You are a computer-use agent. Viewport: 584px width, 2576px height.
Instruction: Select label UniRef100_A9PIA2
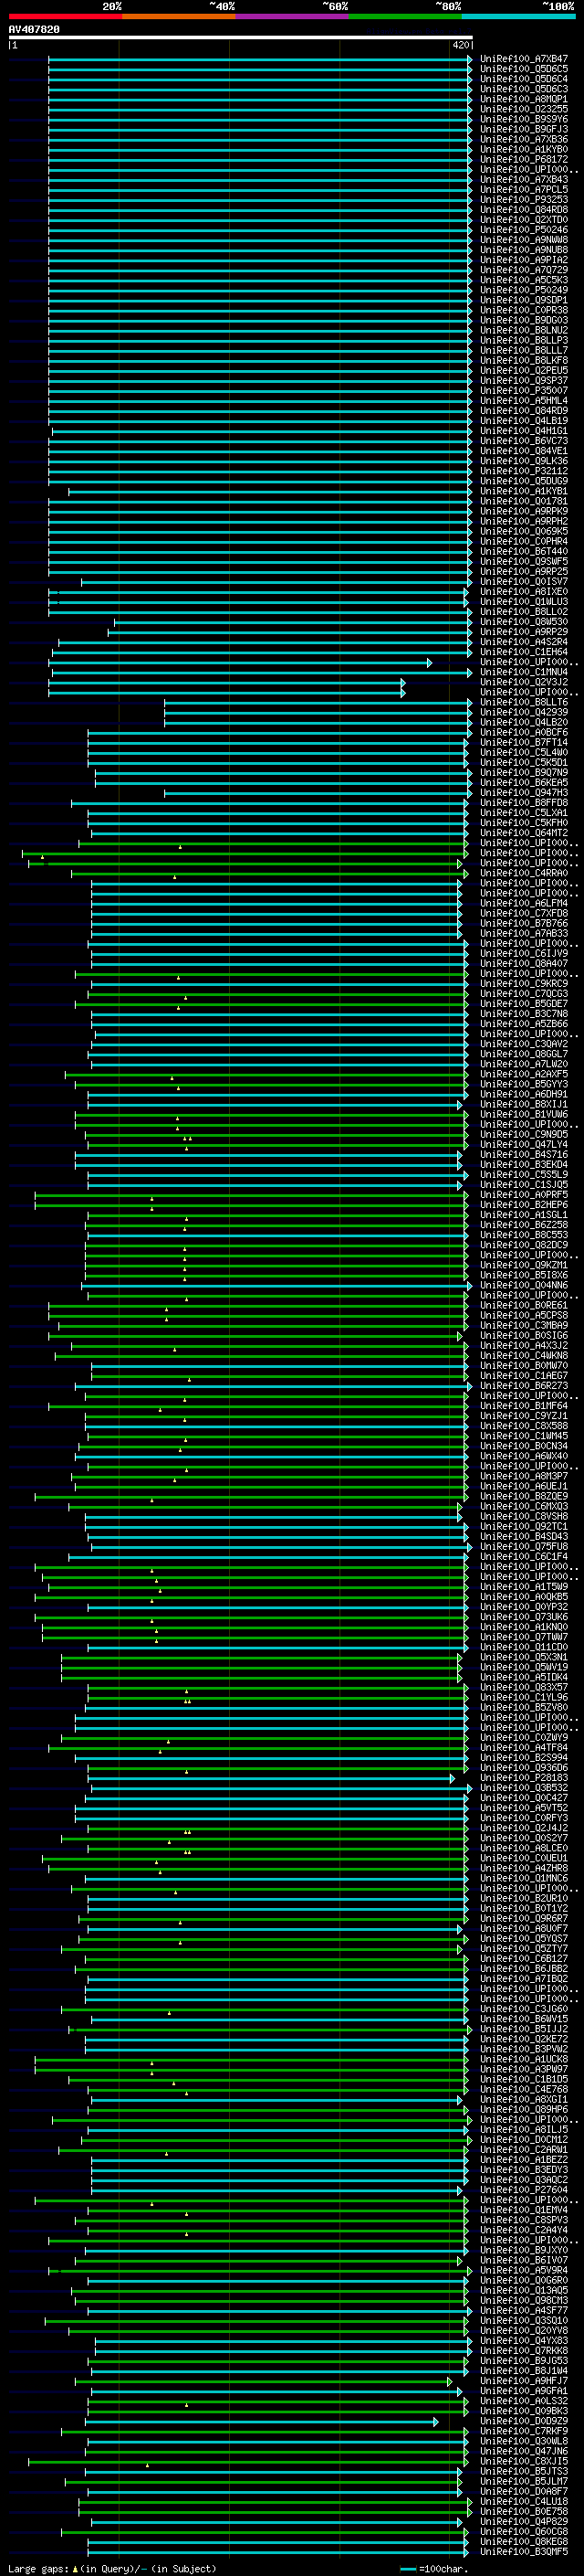(524, 260)
